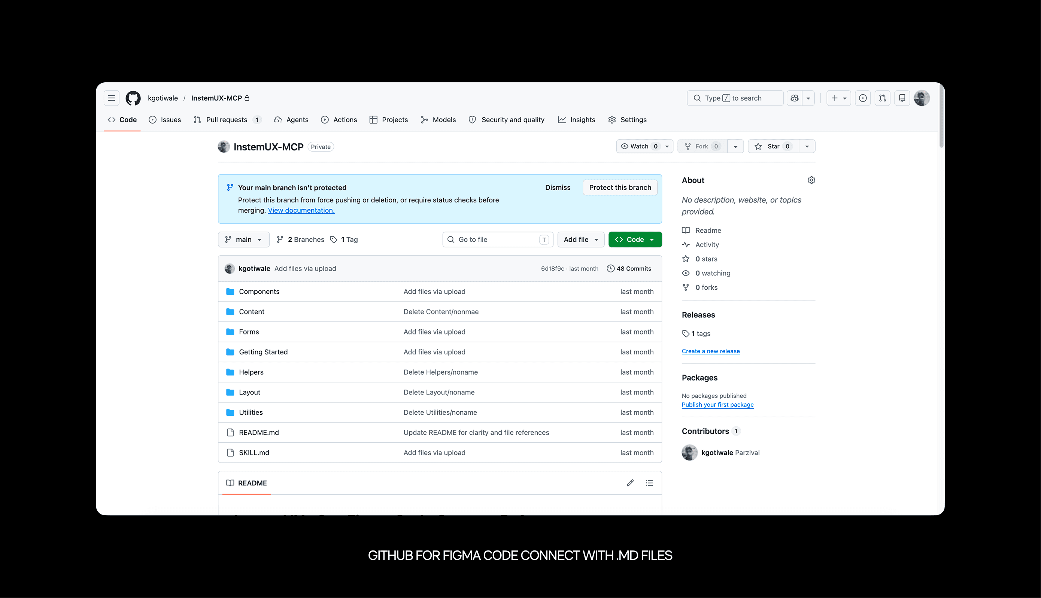Go to the Insights tab
1041x598 pixels.
click(x=577, y=120)
